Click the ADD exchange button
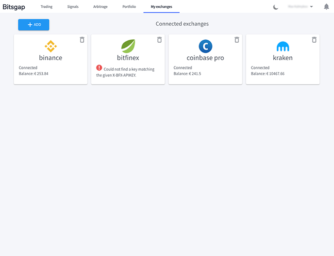Screen dimensions: 334x256 (x=33, y=25)
